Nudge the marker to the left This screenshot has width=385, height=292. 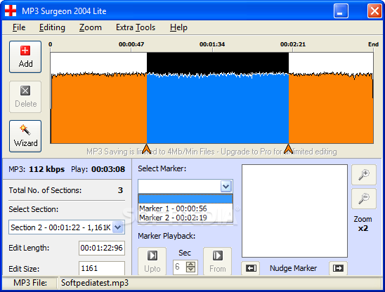[251, 268]
